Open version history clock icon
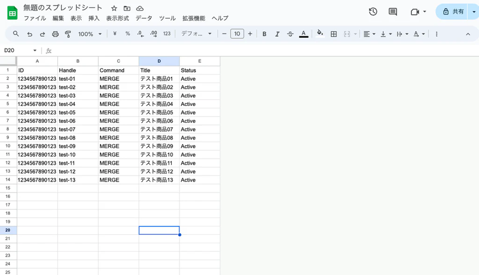 coord(373,12)
